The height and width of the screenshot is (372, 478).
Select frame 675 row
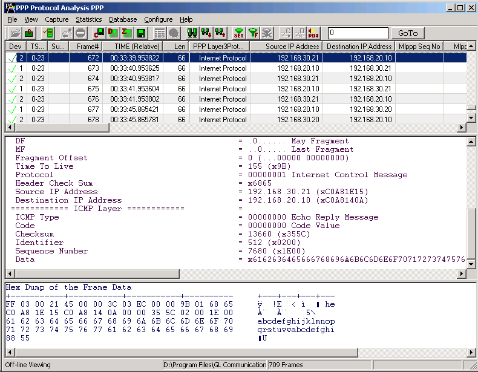(235, 89)
